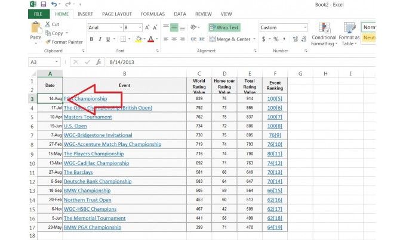The height and width of the screenshot is (240, 403).
Task: Open Alignment dialog launcher
Action: (255, 51)
